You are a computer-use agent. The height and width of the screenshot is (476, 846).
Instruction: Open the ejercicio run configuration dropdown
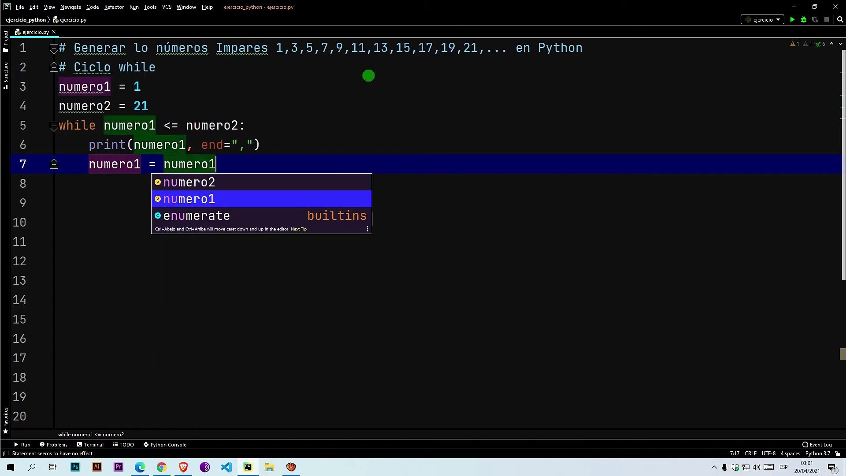[762, 20]
